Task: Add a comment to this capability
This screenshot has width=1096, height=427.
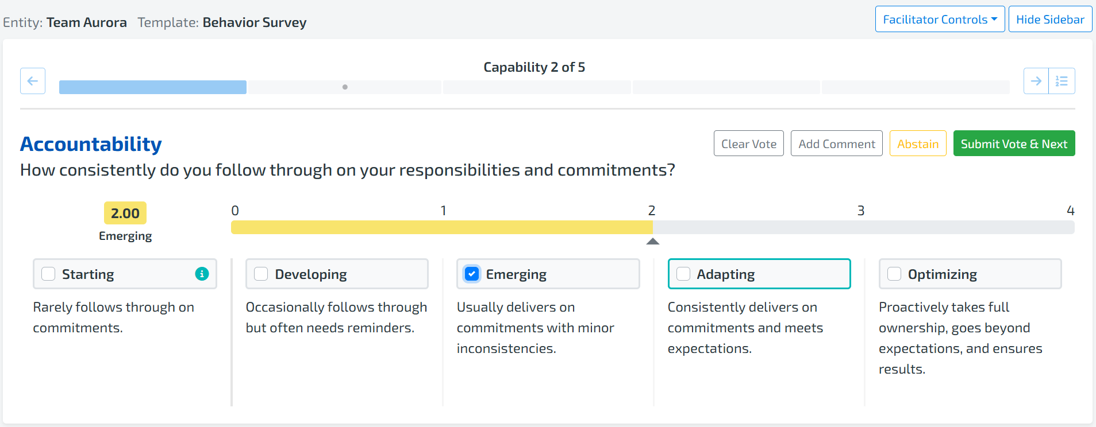Action: coord(836,143)
